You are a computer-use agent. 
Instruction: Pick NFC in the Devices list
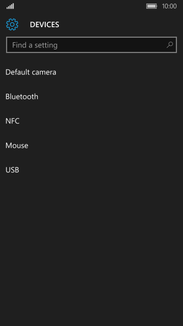[91, 121]
